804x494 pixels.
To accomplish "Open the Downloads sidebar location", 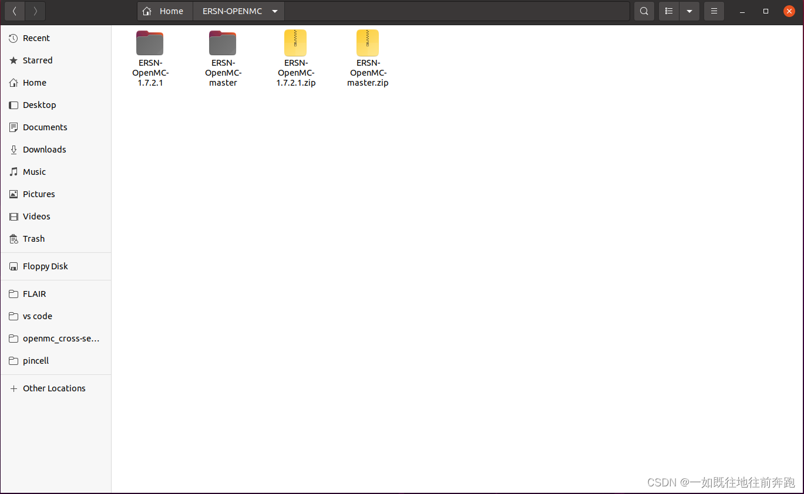I will 43,149.
